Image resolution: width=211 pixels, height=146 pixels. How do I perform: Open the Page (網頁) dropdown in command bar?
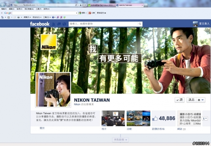[x=27, y=17]
